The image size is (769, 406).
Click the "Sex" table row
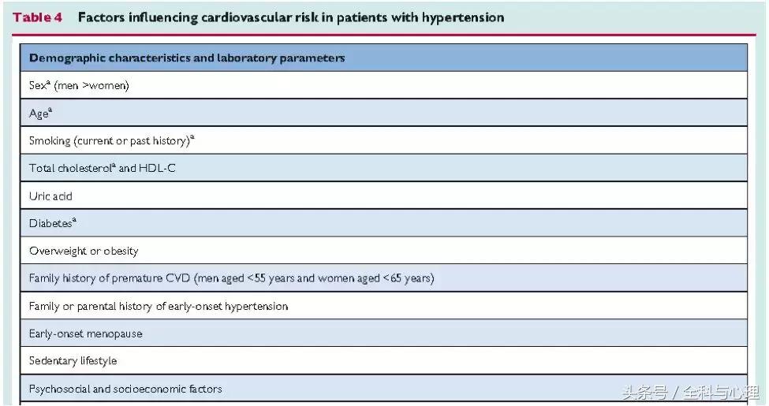coord(79,86)
